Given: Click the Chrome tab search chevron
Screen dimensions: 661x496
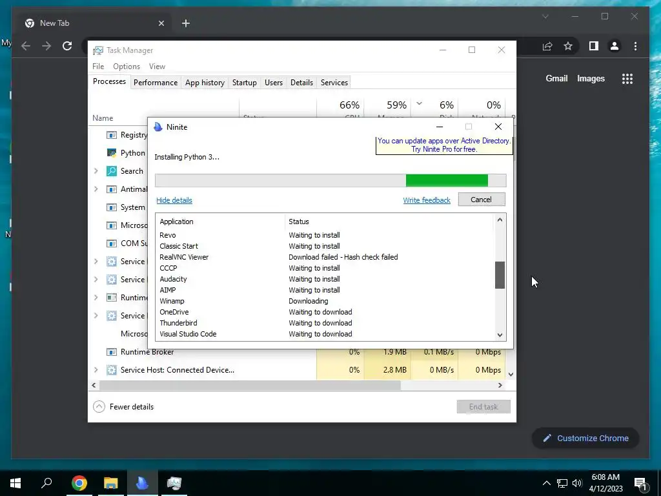Looking at the screenshot, I should click(545, 17).
